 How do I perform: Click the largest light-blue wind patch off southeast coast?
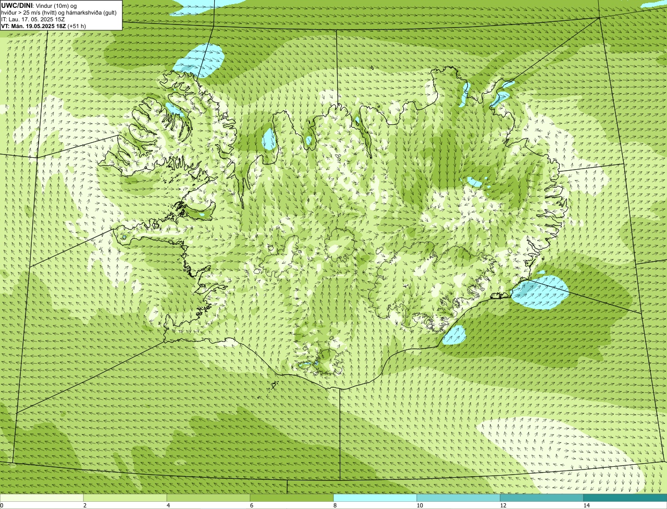pyautogui.click(x=540, y=292)
